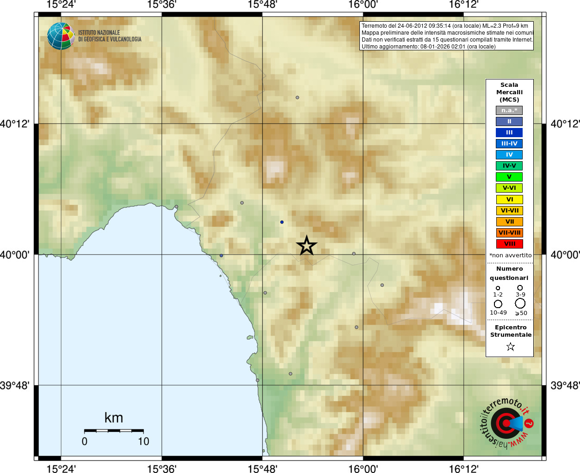Select the VIII red legend swatch
The width and height of the screenshot is (580, 473).
pyautogui.click(x=509, y=244)
